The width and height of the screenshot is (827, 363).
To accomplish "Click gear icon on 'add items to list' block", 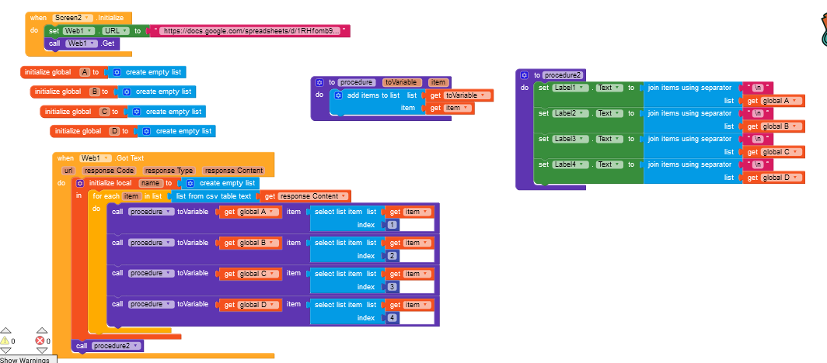I will tap(338, 95).
